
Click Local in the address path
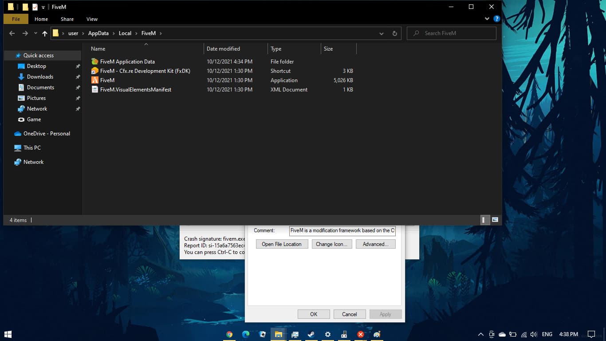(125, 33)
